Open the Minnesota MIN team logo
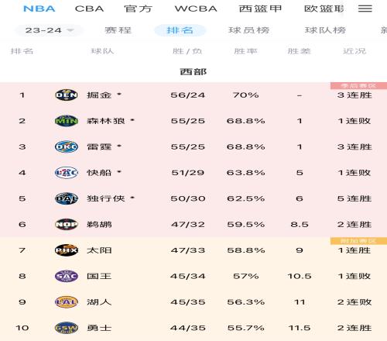387x341 pixels. 67,121
